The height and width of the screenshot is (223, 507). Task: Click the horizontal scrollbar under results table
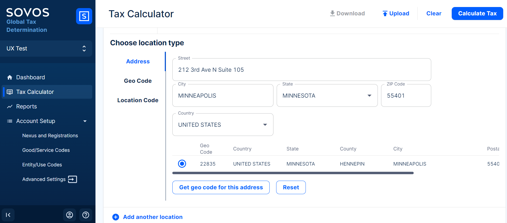[293, 173]
